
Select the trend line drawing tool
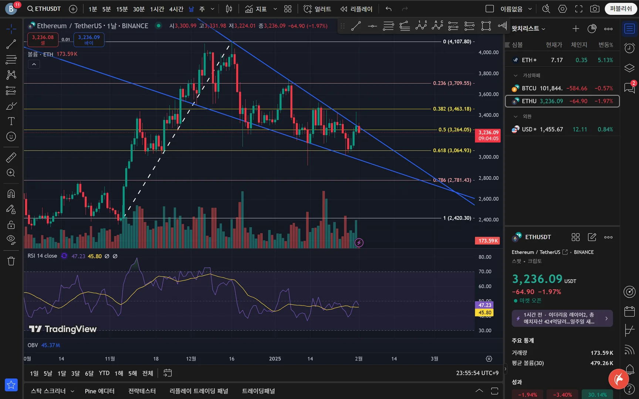click(x=11, y=44)
